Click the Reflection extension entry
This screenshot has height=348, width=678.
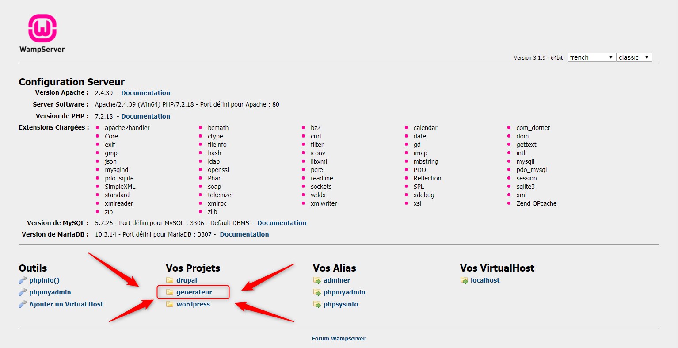427,178
